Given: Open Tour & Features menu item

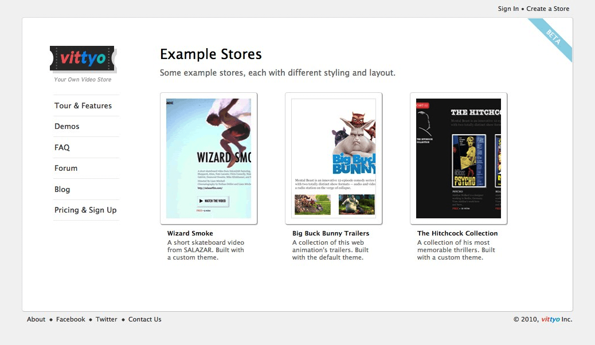Looking at the screenshot, I should point(83,105).
